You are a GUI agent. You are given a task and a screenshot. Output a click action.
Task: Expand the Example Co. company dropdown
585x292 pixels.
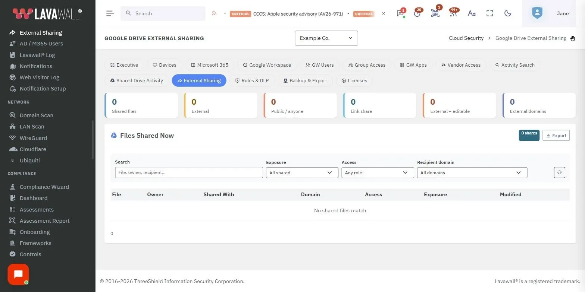[x=326, y=38]
